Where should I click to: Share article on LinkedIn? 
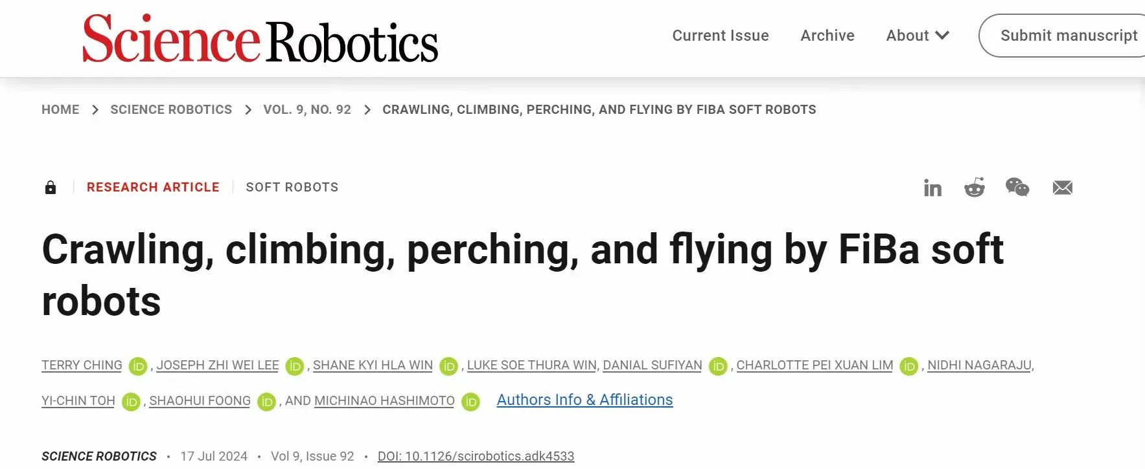pyautogui.click(x=932, y=188)
